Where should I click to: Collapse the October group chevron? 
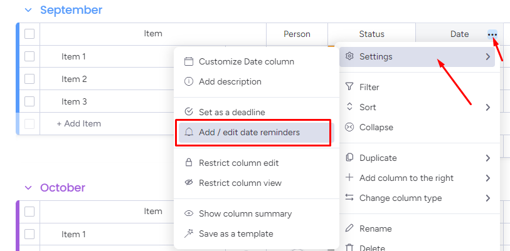28,188
